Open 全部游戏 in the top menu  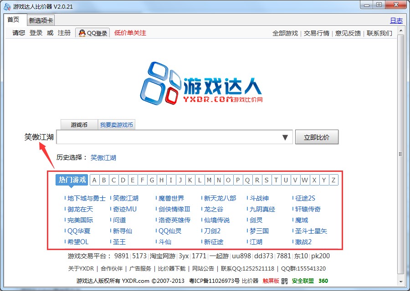click(285, 33)
